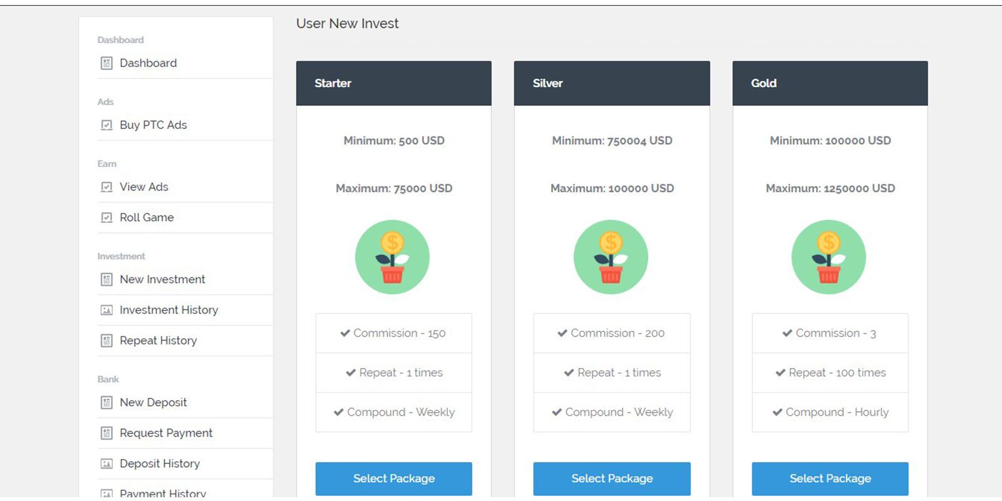Click the Earn section label
The width and height of the screenshot is (1002, 501).
tap(106, 164)
